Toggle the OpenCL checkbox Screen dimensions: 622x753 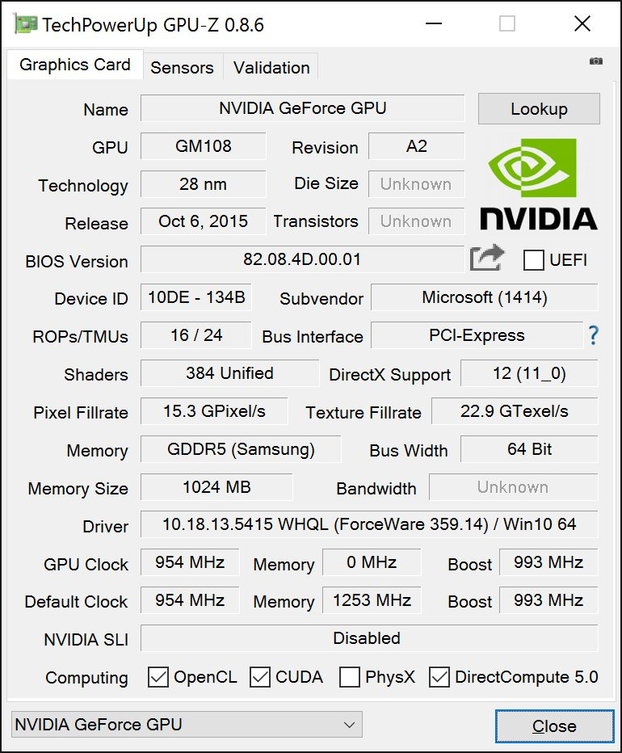158,677
